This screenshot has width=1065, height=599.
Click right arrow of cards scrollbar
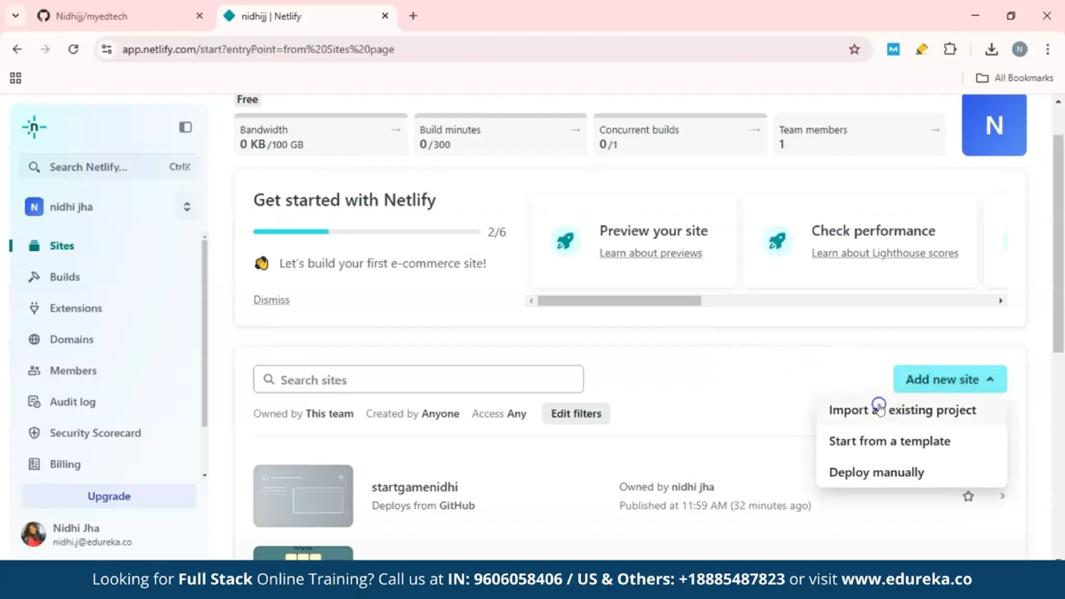(1001, 301)
